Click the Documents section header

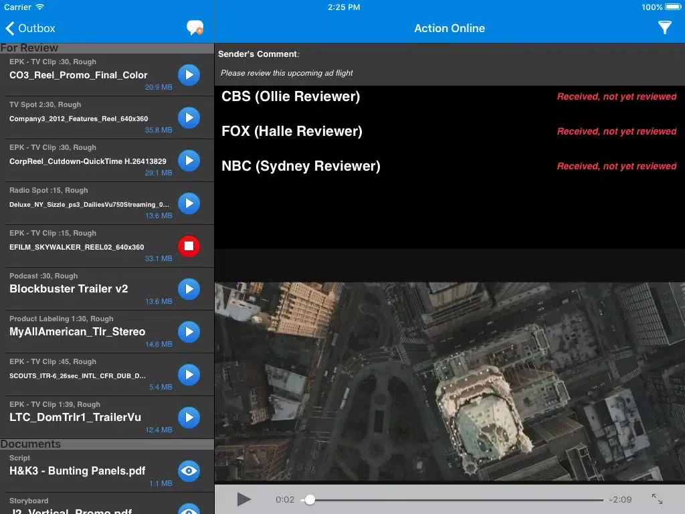107,444
